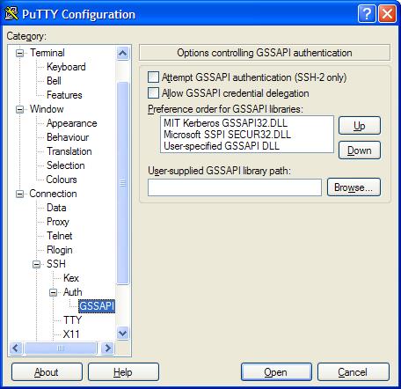Open the Proxy settings category
Viewport: 401px width, 389px height.
[x=58, y=222]
